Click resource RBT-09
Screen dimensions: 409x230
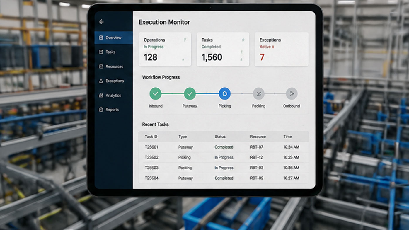coord(257,178)
